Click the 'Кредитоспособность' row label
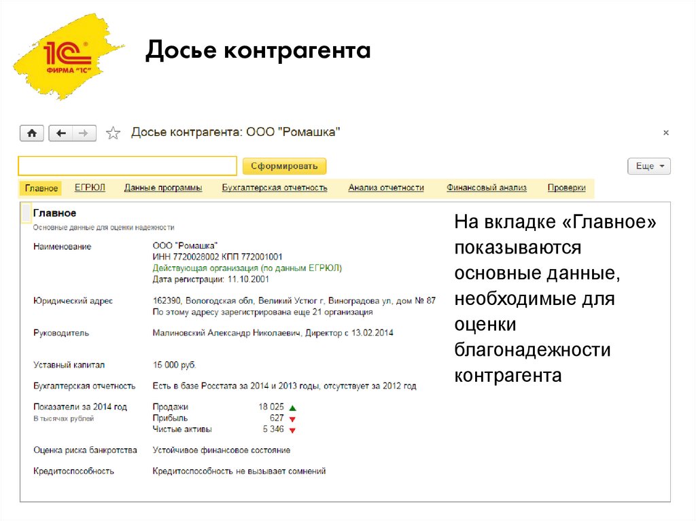Viewport: 696px width, 521px height. [x=73, y=471]
